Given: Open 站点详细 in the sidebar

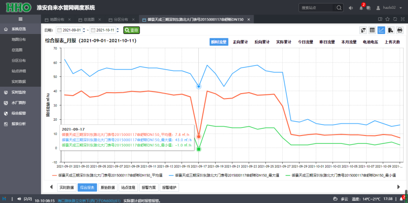Looking at the screenshot, I should tap(19, 71).
